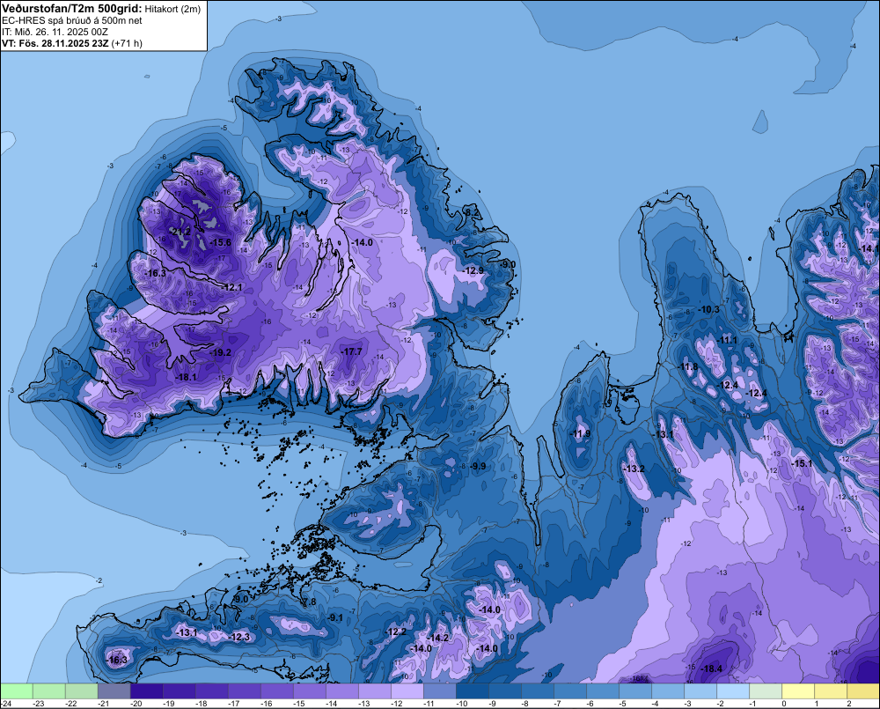Click the map temperature value -11.9

(x=581, y=433)
